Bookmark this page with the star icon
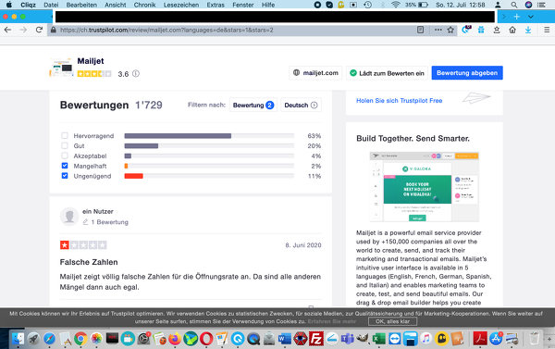This screenshot has height=349, width=555. click(450, 31)
